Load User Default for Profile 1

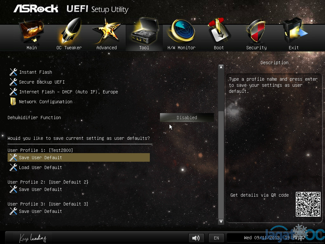[40, 167]
